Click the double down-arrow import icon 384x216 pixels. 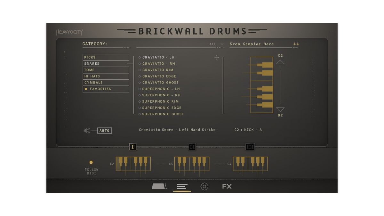coord(296,44)
